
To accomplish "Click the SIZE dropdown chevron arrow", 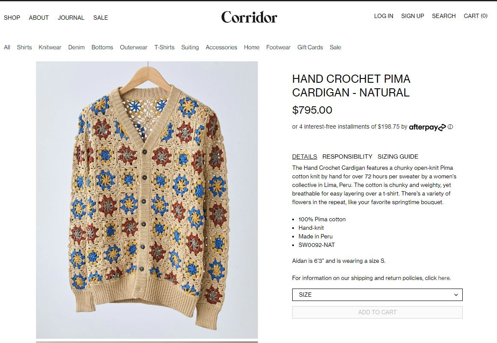I will pos(456,295).
